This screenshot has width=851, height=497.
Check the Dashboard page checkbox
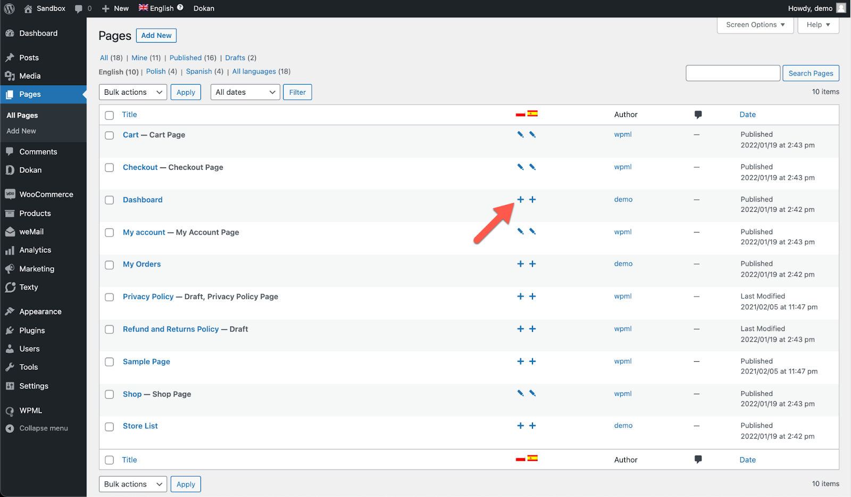(x=110, y=200)
